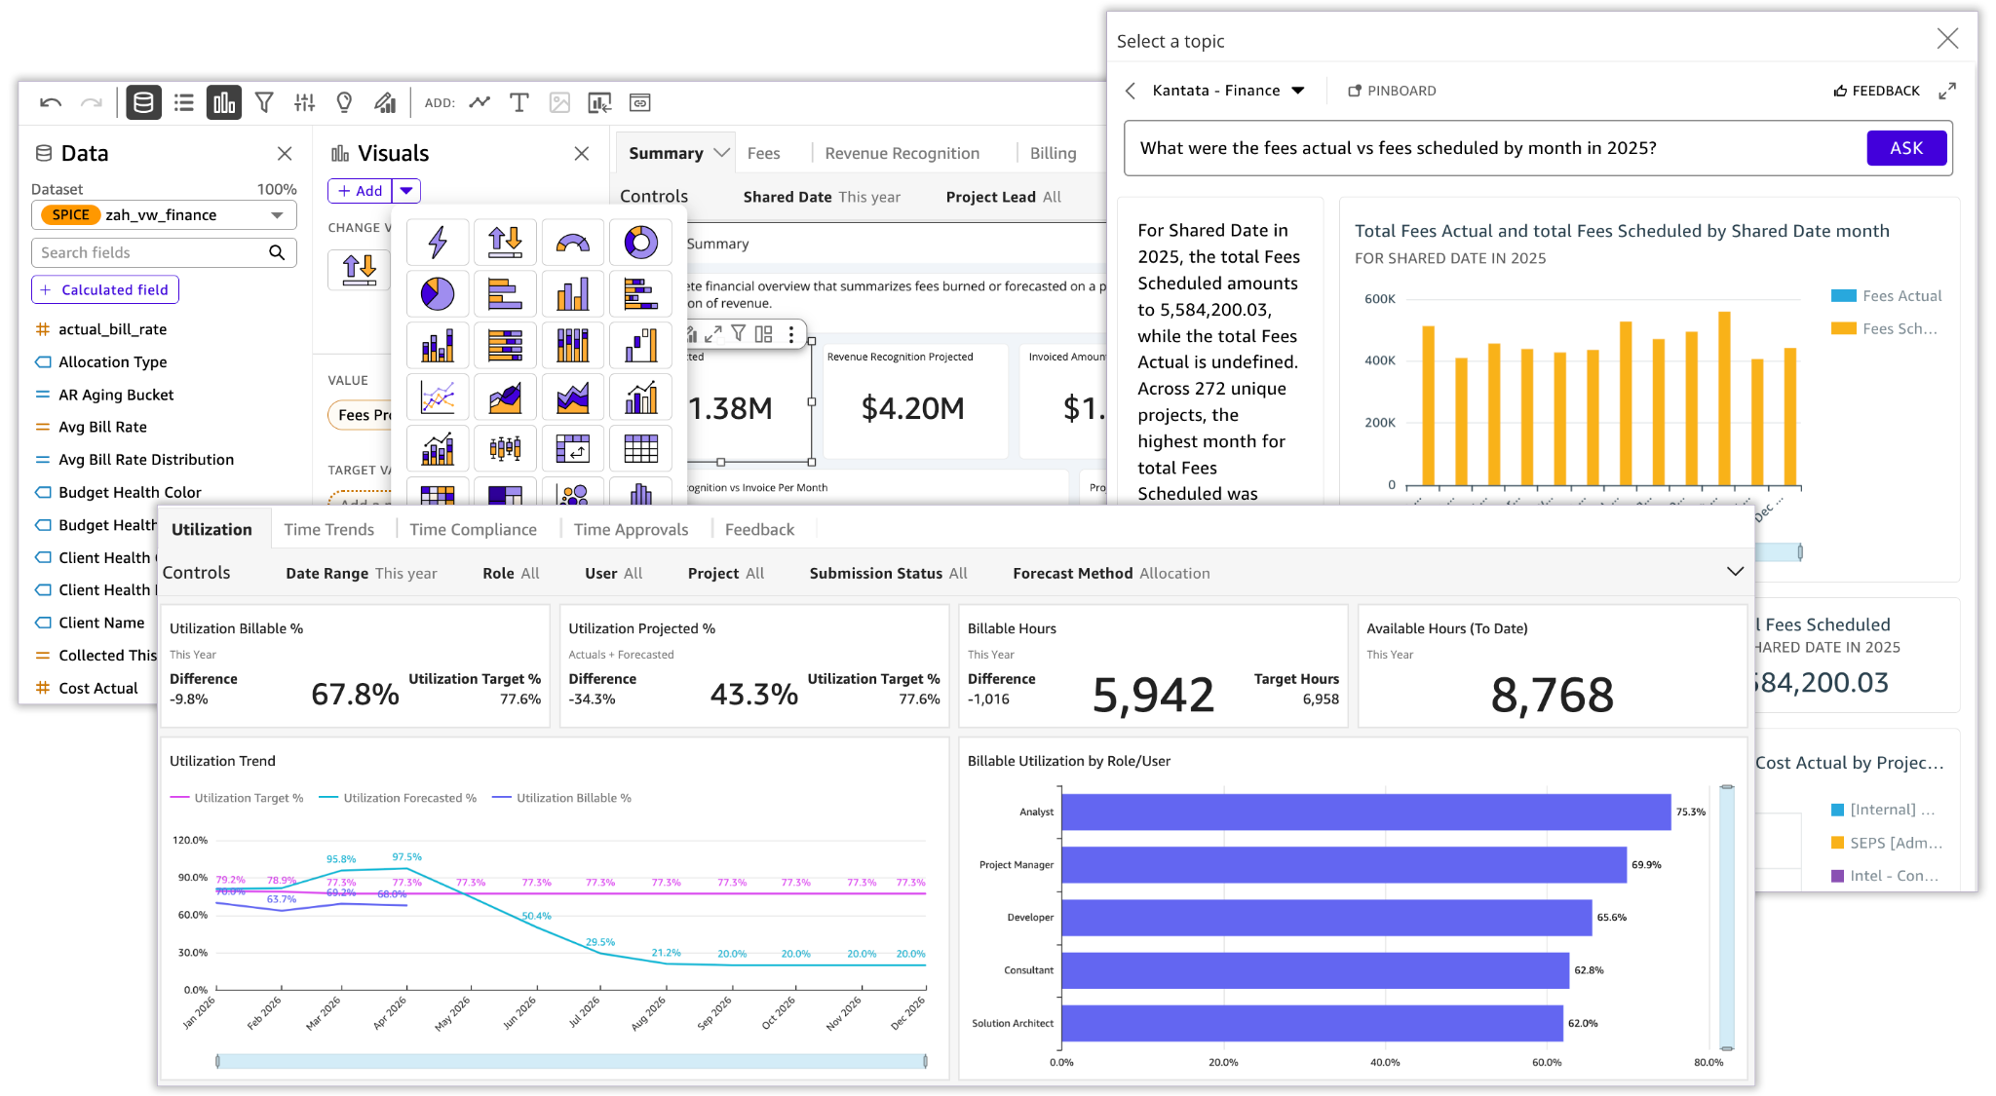The width and height of the screenshot is (1996, 1096).
Task: Switch to the Time Trends tab
Action: [328, 529]
